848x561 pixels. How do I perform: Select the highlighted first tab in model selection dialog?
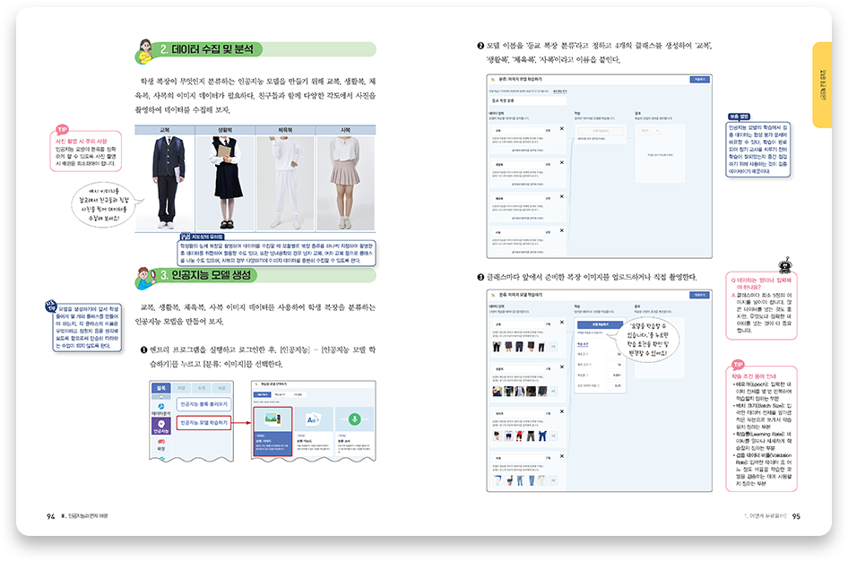pyautogui.click(x=262, y=394)
